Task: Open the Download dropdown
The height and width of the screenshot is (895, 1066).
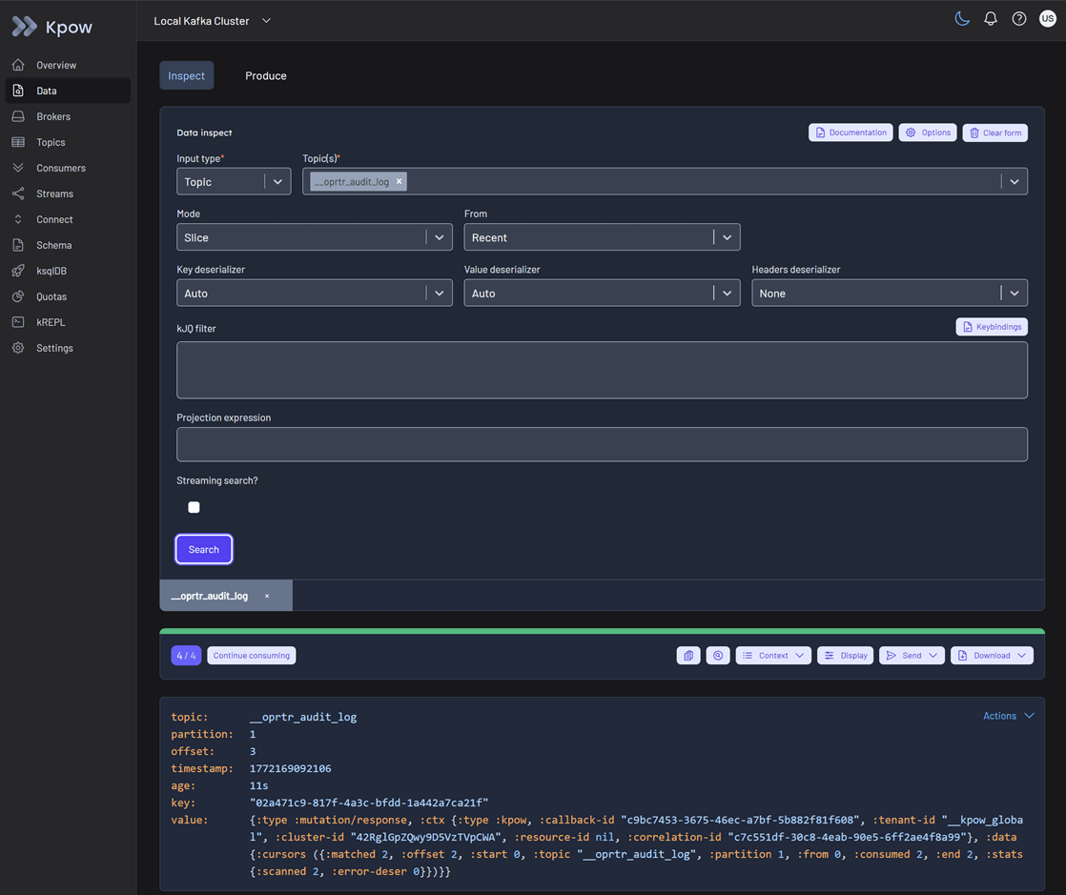Action: click(992, 656)
